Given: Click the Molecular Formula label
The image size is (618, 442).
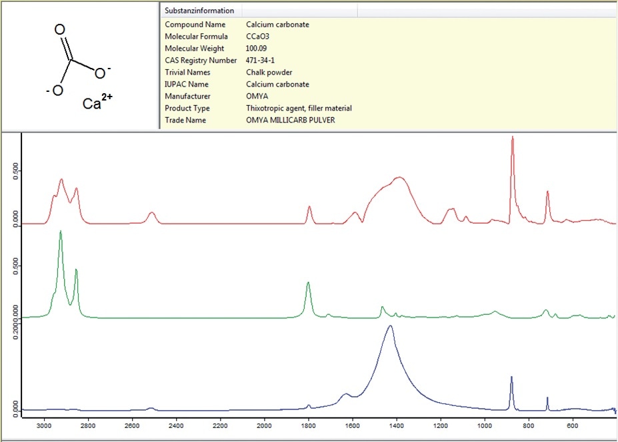Looking at the screenshot, I should tap(196, 36).
